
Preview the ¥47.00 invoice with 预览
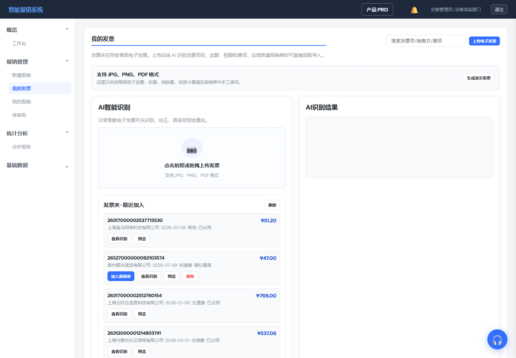click(x=172, y=276)
